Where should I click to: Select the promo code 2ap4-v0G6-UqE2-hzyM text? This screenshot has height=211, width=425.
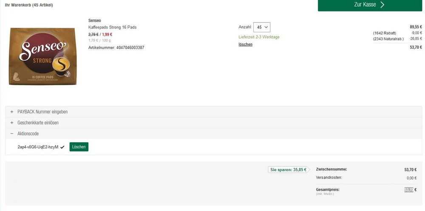point(38,147)
